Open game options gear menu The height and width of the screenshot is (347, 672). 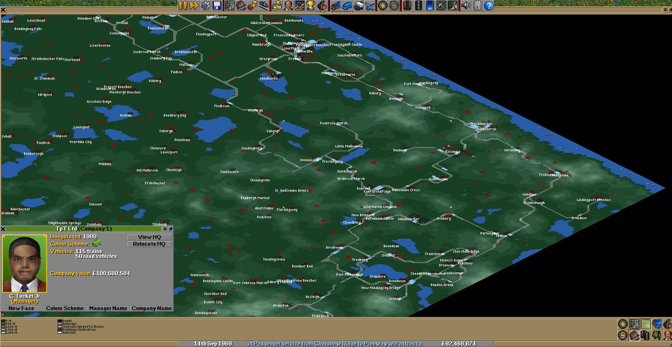(205, 5)
